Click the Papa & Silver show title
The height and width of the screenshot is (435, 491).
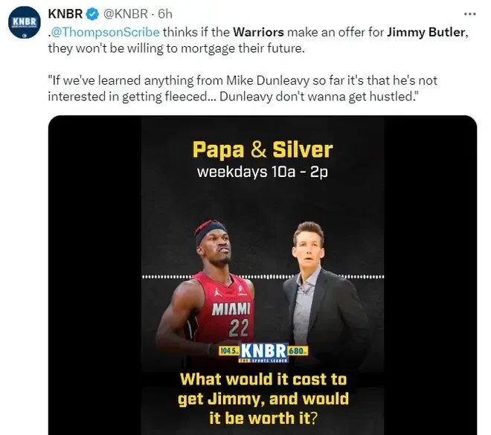[263, 149]
